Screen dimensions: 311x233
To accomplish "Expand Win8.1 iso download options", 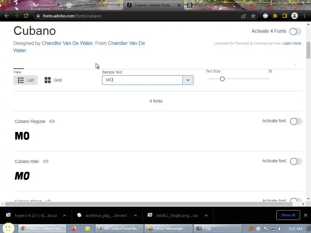I will point(206,215).
